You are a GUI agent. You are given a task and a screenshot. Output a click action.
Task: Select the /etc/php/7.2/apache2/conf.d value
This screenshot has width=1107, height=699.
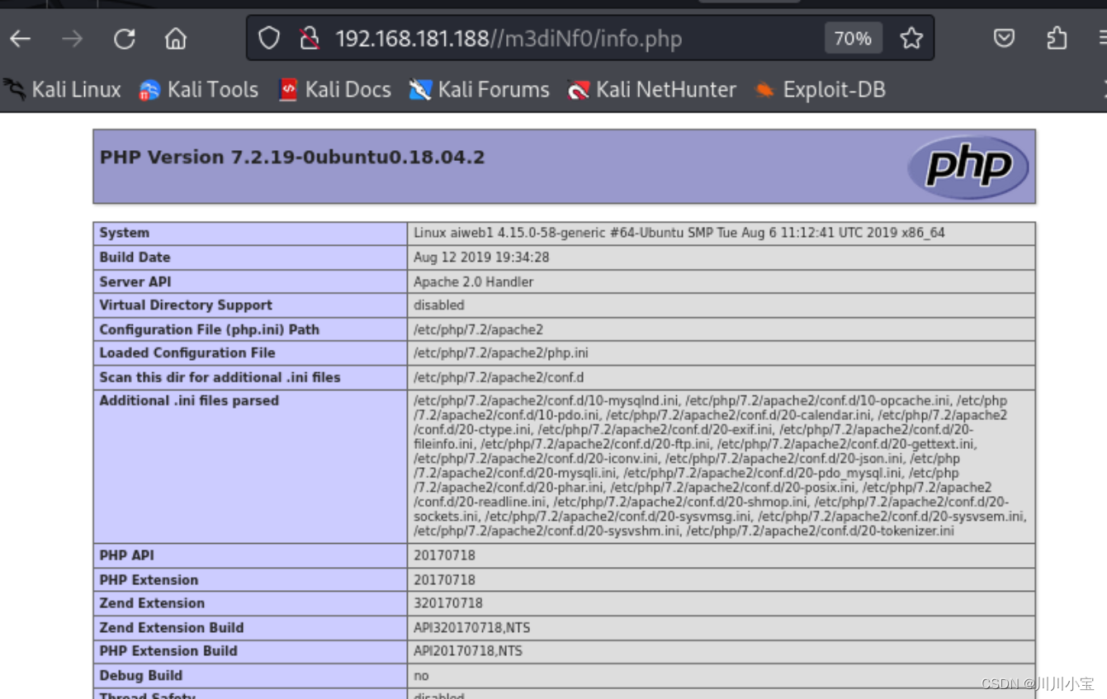(499, 377)
